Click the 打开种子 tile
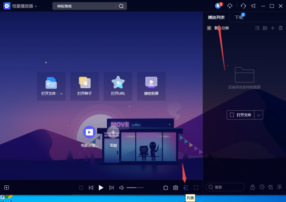The height and width of the screenshot is (202, 286). [x=85, y=86]
